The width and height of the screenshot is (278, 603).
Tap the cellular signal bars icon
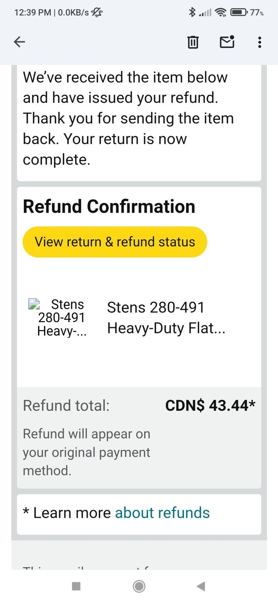[205, 13]
